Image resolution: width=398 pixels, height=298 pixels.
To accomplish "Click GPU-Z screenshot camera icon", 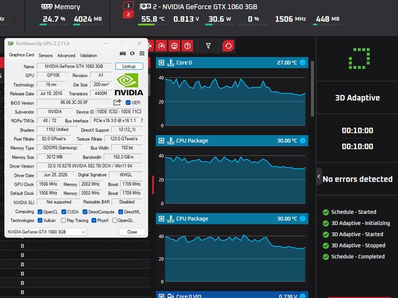I will tap(123, 53).
